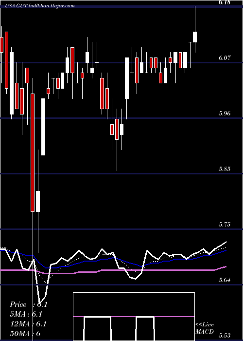The height and width of the screenshot is (341, 243).
Task: Click the 'USA GUT bullkhan.tbrjar.com' title text
Action: coord(40,6)
